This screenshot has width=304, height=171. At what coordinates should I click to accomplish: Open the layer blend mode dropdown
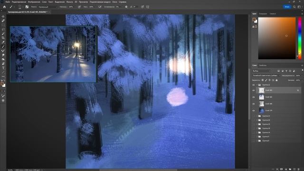point(266,76)
